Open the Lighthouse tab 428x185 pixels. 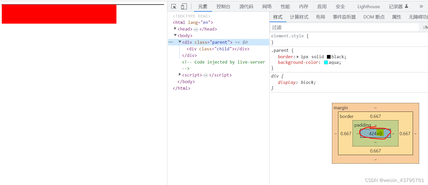coord(369,7)
